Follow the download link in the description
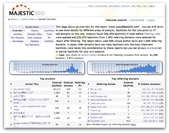The height and width of the screenshot is (133, 169). [x=152, y=48]
